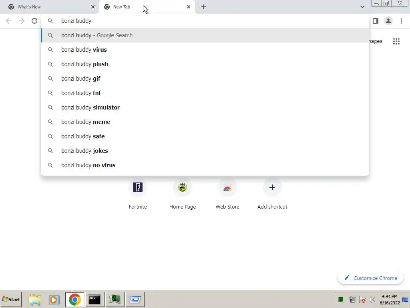410x308 pixels.
Task: Click the search icon beside bonzi buddy plush
Action: click(50, 64)
